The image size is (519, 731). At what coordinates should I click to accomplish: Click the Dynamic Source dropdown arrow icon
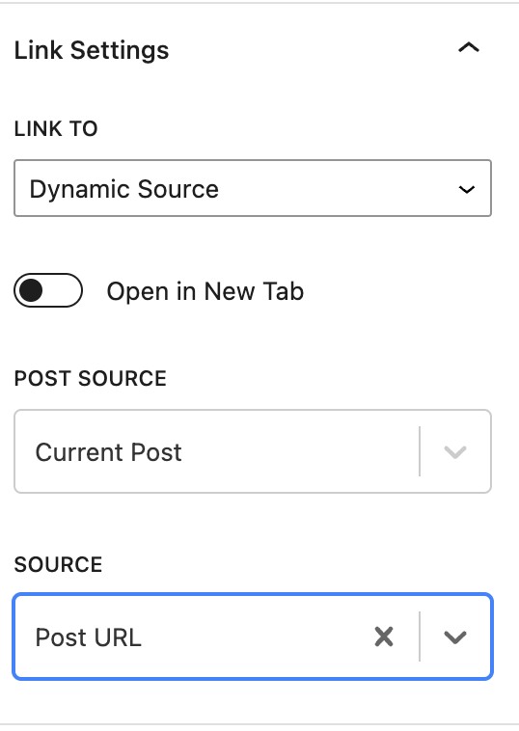pyautogui.click(x=466, y=189)
